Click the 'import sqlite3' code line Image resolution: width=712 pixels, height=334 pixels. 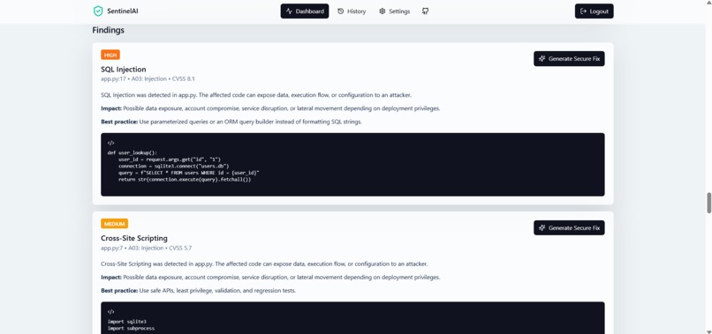126,322
